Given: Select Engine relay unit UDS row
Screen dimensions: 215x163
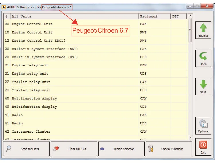Looking at the screenshot, I should click(96, 74).
